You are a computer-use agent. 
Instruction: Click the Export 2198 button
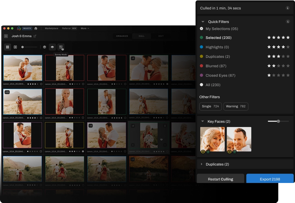pos(270,179)
